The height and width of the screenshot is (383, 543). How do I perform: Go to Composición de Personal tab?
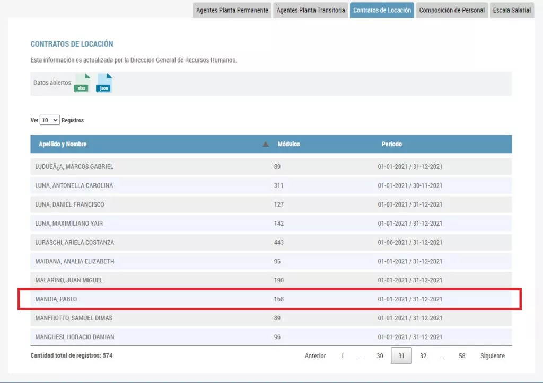(x=452, y=10)
